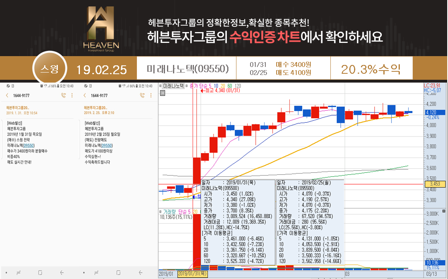Click 10,136주(15.11%) volume readout
The width and height of the screenshot is (448, 279).
tap(176, 217)
